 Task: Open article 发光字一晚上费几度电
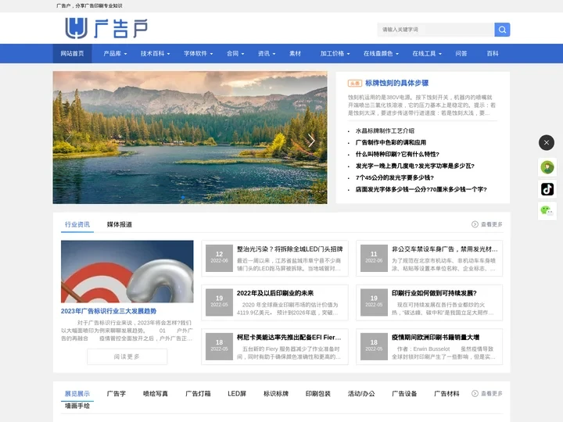[414, 166]
